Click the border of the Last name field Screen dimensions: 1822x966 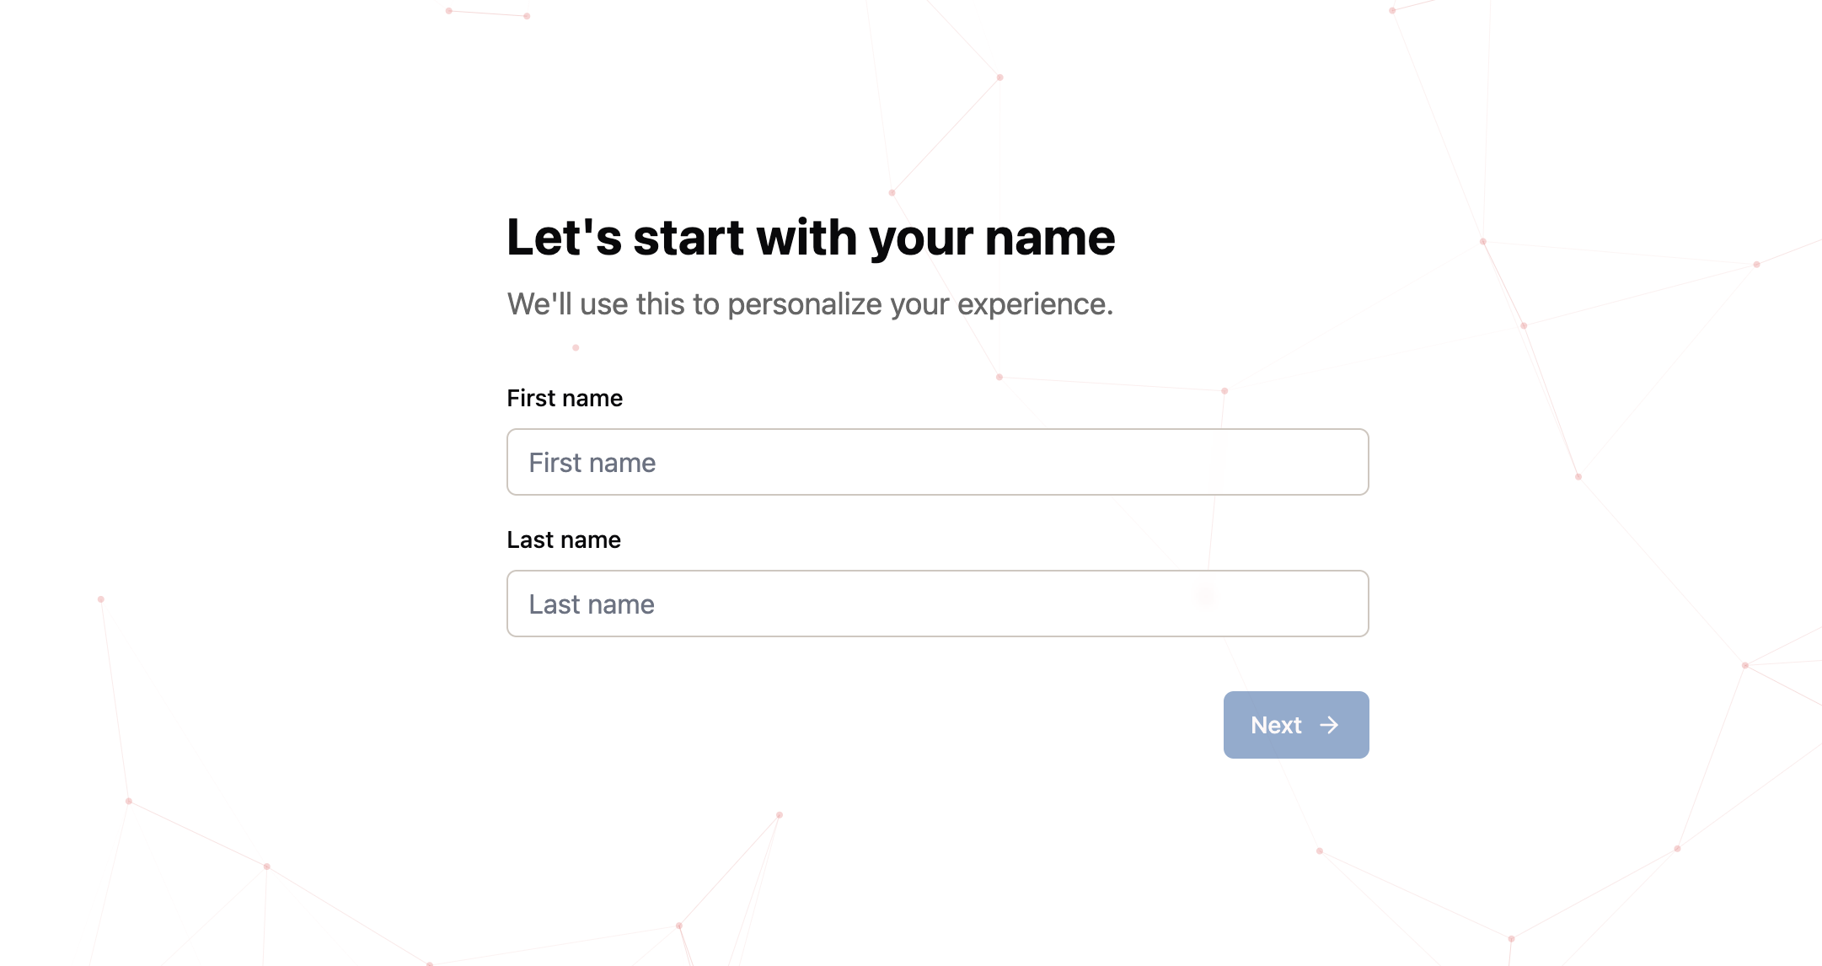[937, 572]
